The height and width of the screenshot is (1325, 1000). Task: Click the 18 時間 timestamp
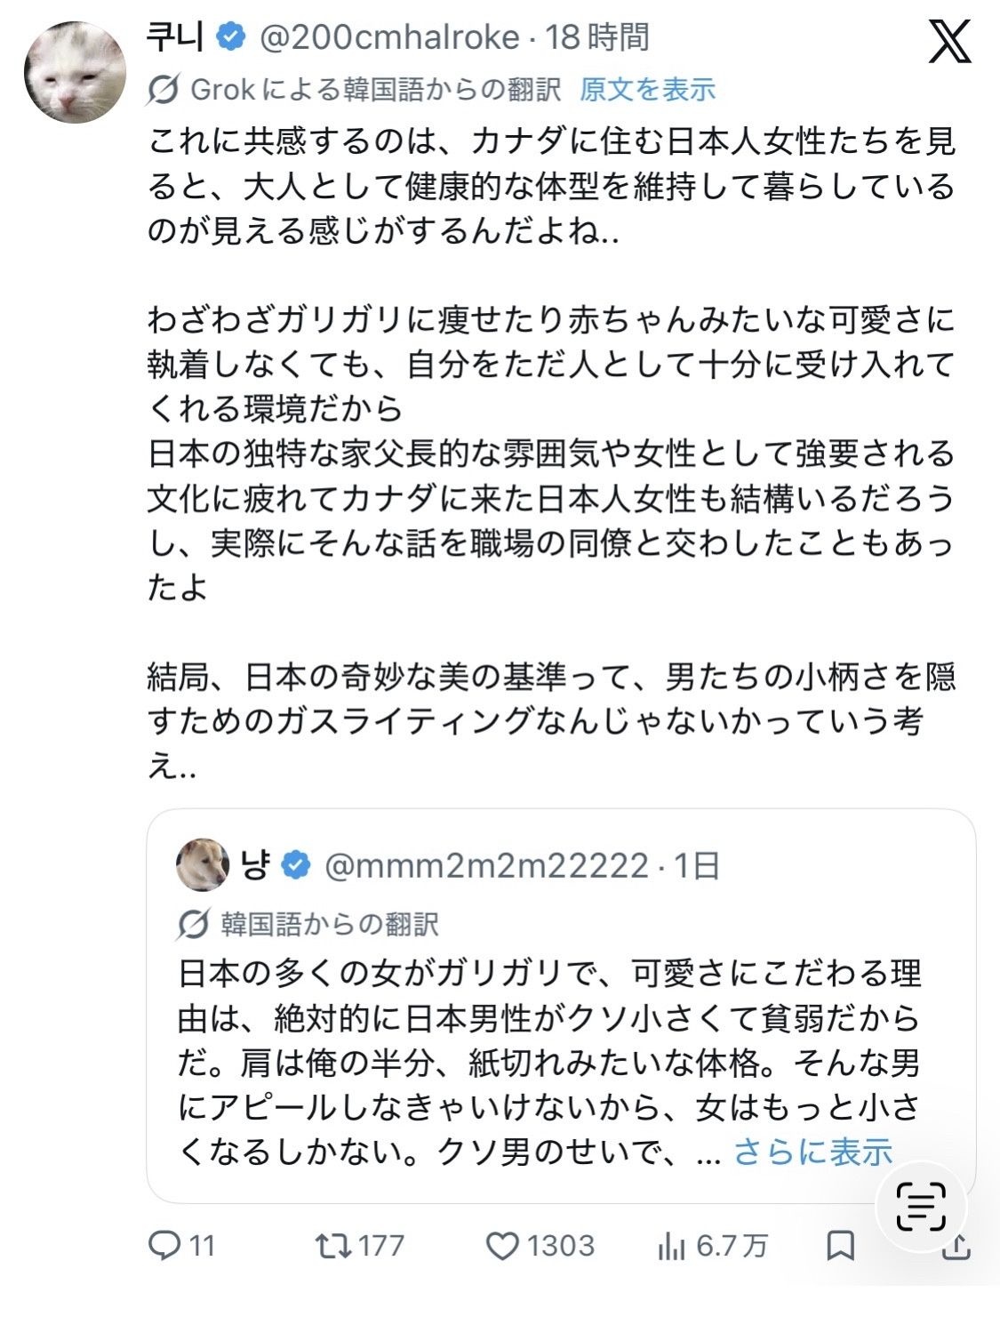597,37
